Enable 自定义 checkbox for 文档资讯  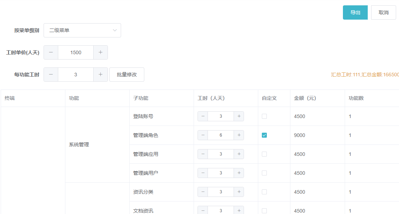pos(264,211)
